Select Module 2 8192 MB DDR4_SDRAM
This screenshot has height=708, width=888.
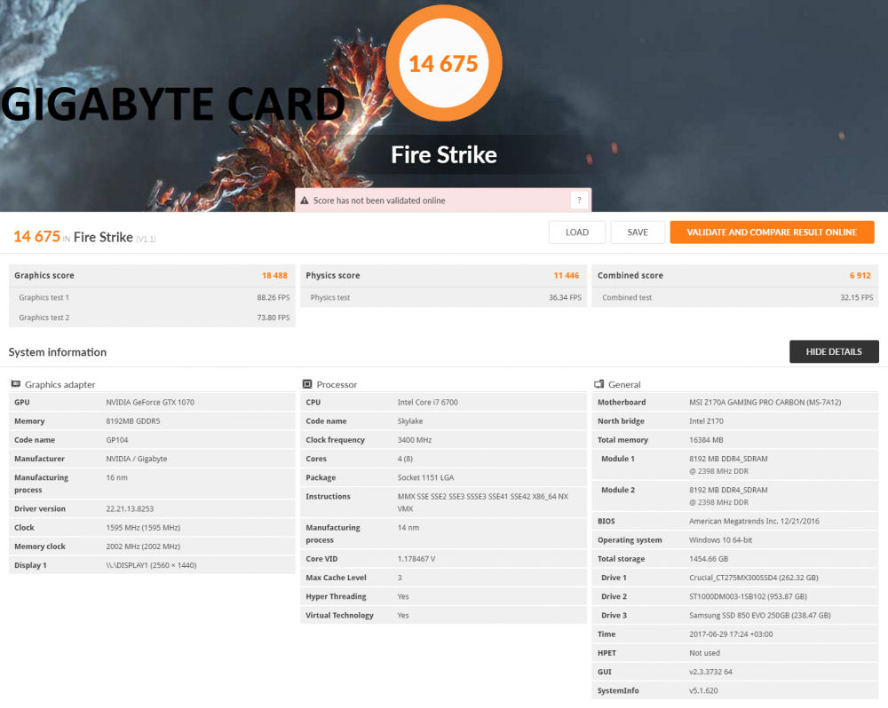click(728, 496)
